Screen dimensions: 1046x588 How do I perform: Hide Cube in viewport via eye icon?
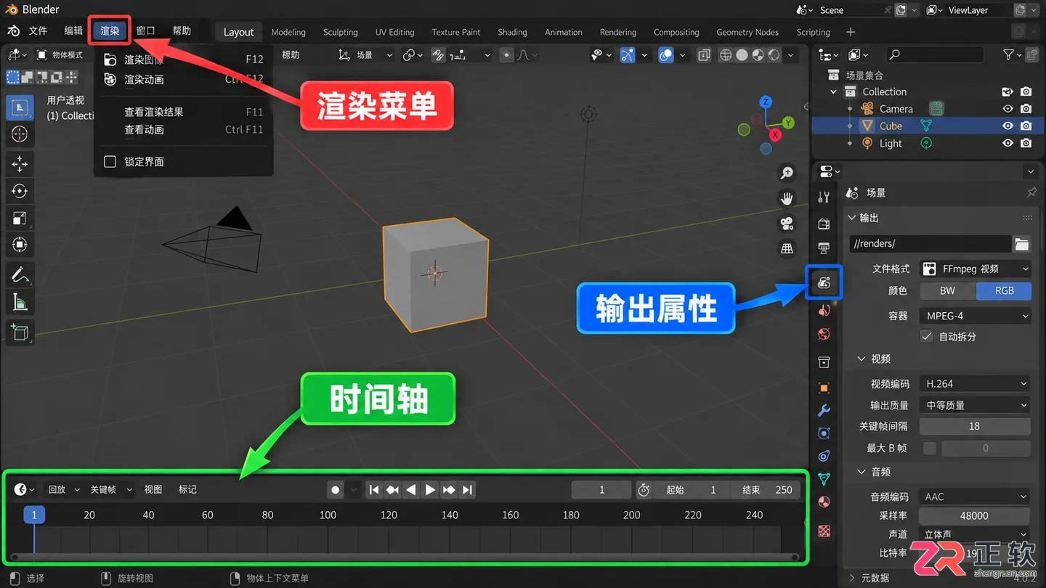point(1008,126)
